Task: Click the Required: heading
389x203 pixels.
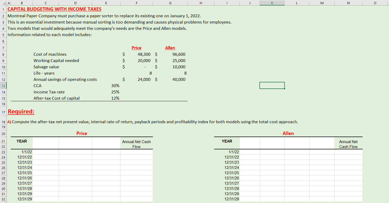Action: point(21,111)
